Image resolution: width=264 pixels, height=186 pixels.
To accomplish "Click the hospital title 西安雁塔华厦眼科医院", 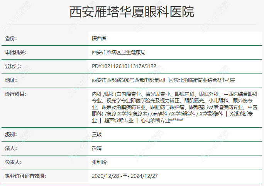I will click(x=132, y=12).
